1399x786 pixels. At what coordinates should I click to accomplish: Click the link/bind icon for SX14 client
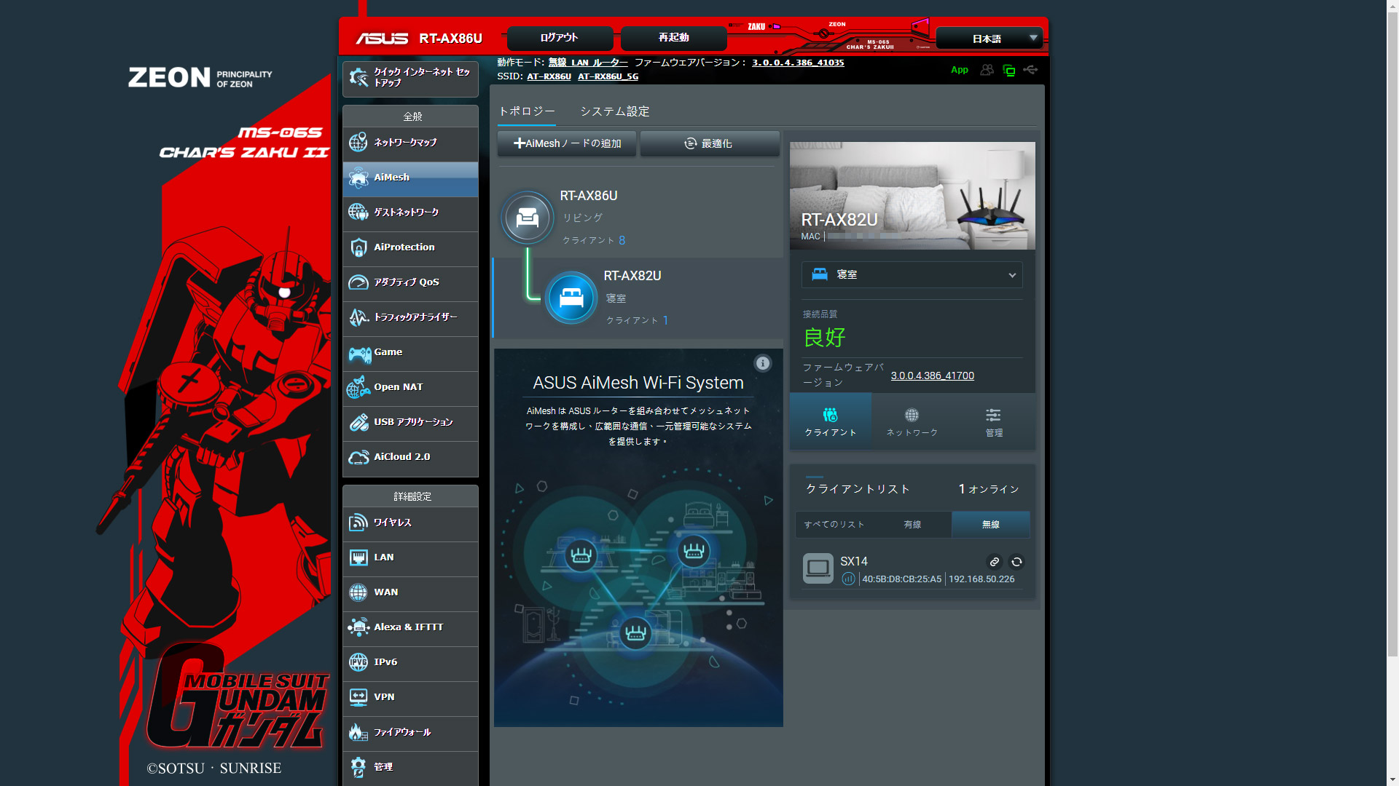coord(994,562)
